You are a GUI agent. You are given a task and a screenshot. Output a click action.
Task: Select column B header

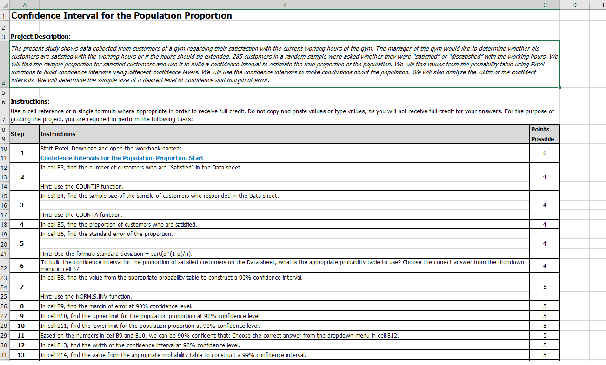(x=285, y=4)
